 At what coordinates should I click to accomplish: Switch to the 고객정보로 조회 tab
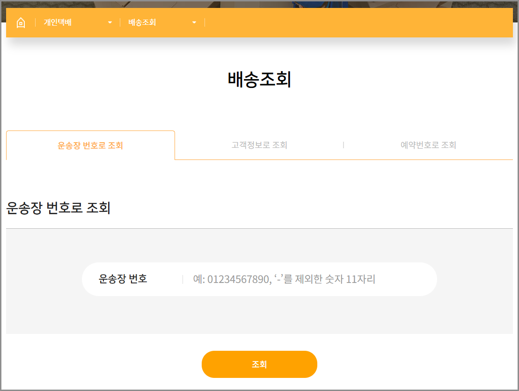(x=259, y=145)
